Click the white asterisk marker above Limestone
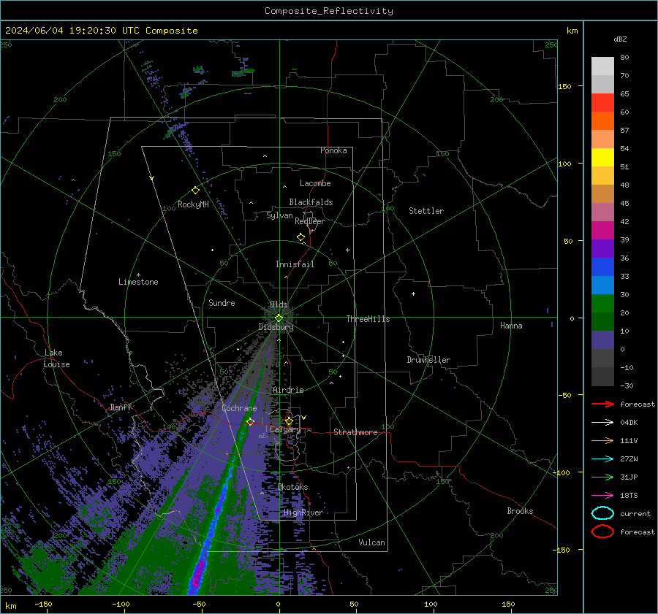 (138, 275)
